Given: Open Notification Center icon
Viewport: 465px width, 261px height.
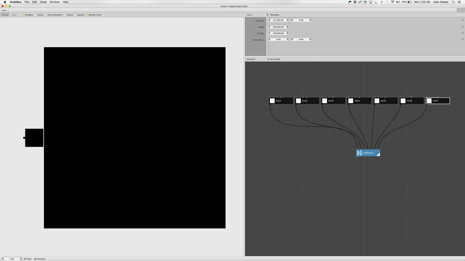Looking at the screenshot, I should [x=459, y=2].
